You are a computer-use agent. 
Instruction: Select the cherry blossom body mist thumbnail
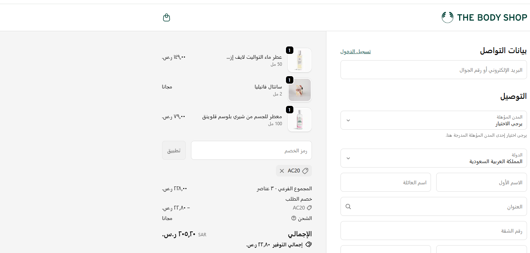(x=299, y=119)
